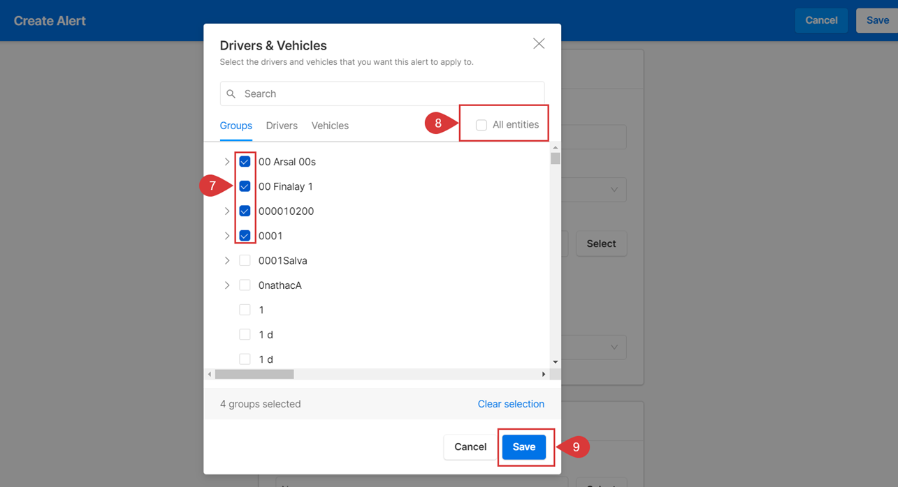Check the 0001Salva group checkbox

245,260
